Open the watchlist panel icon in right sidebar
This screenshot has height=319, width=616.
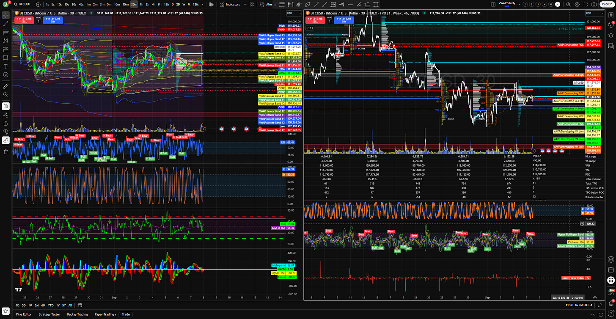(611, 15)
